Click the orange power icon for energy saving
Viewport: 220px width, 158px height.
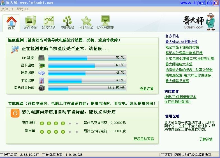(15, 113)
